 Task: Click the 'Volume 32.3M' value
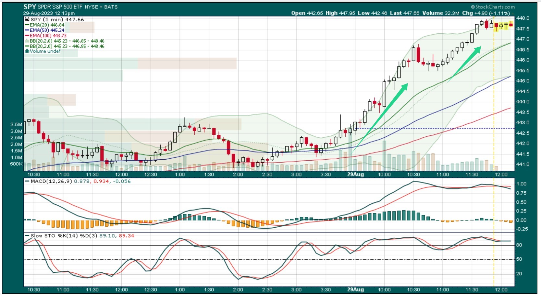click(441, 13)
